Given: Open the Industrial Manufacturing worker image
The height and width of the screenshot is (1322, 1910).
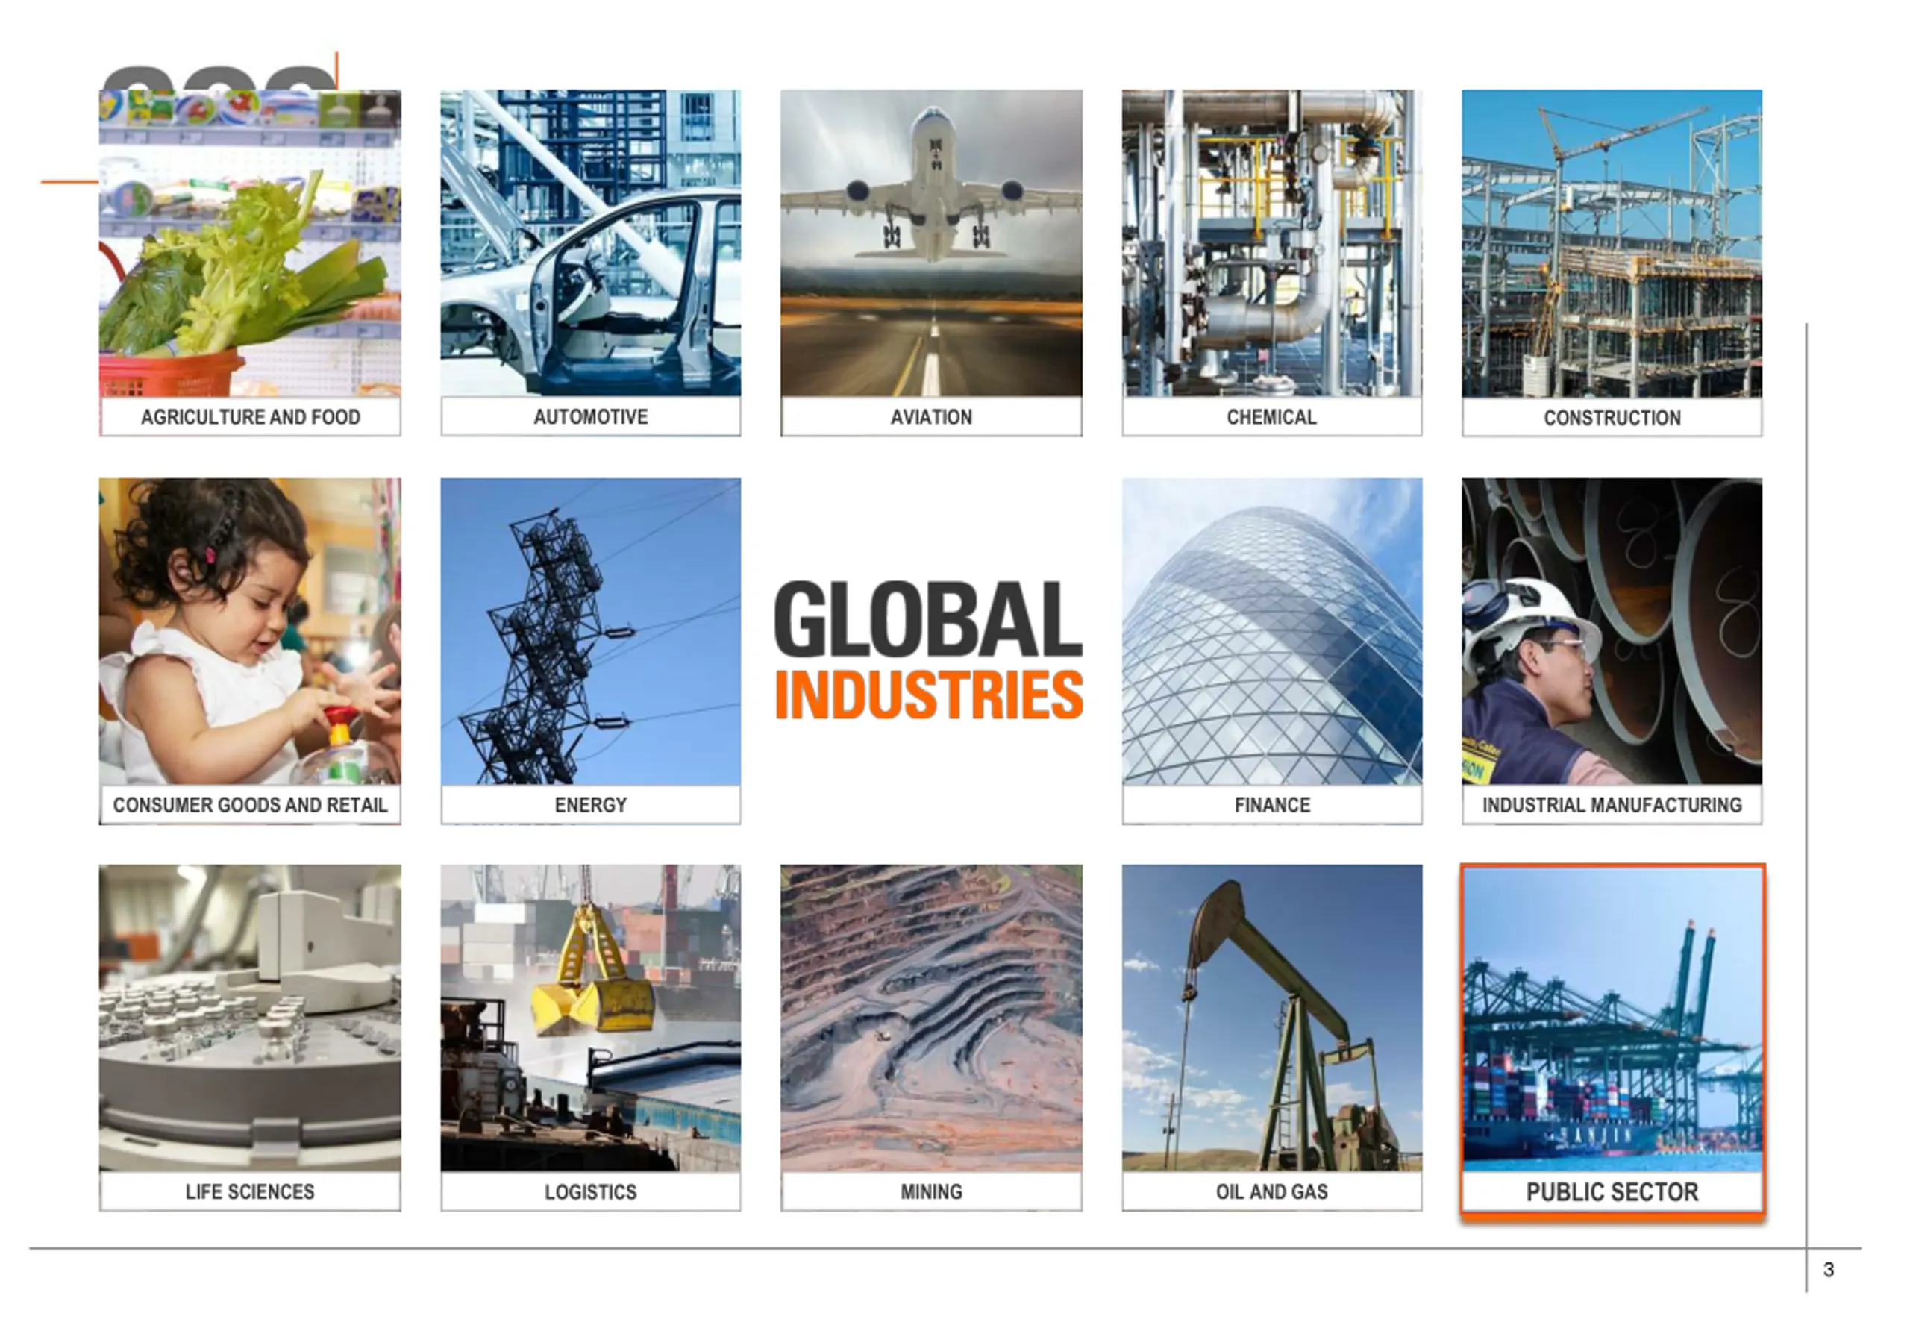Looking at the screenshot, I should point(1612,631).
